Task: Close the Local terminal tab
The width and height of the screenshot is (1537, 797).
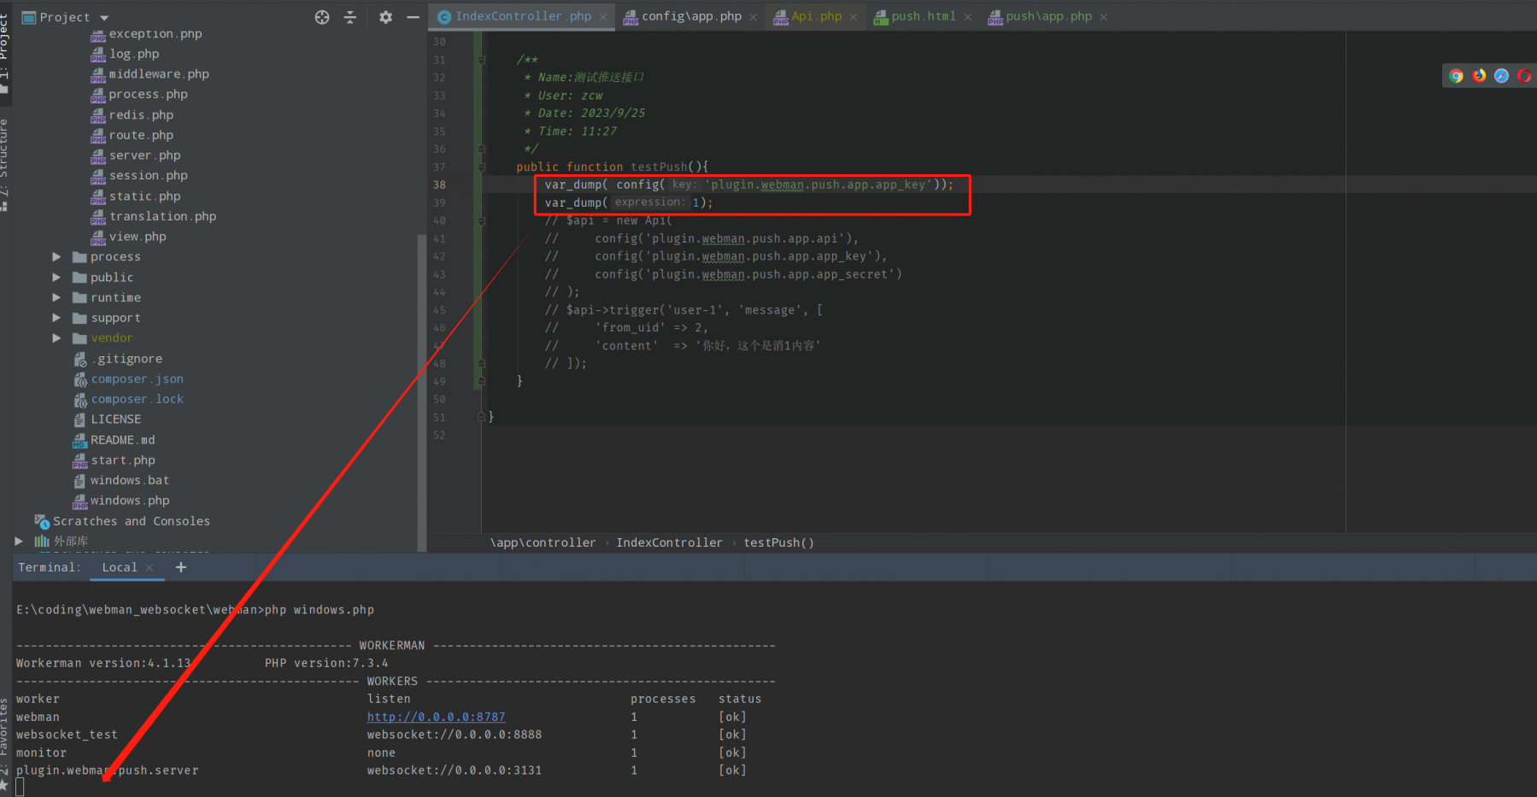Action: tap(150, 567)
